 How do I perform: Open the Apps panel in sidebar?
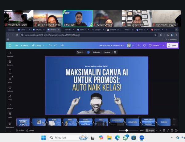10,115
